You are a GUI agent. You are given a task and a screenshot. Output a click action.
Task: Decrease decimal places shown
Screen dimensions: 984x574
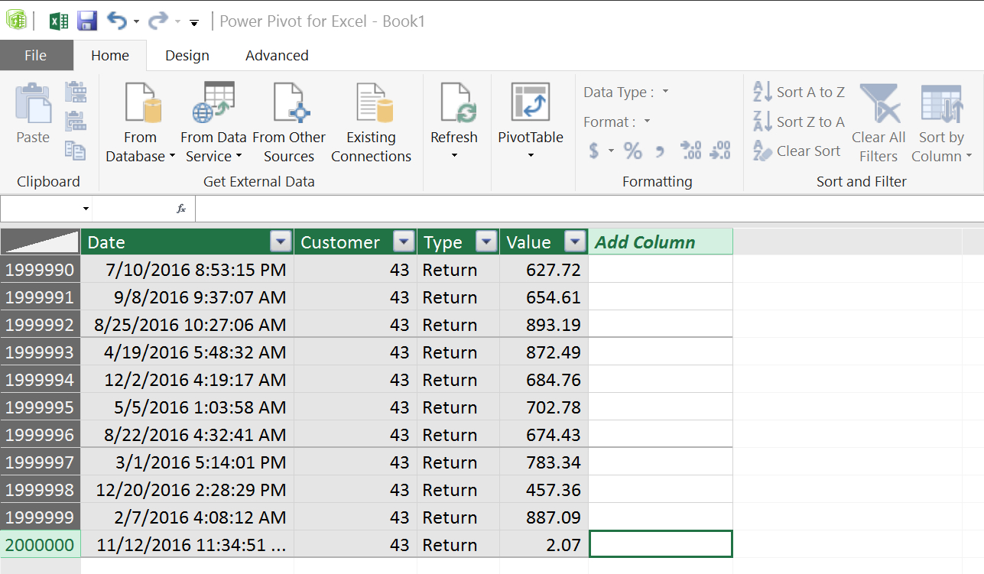pos(719,151)
